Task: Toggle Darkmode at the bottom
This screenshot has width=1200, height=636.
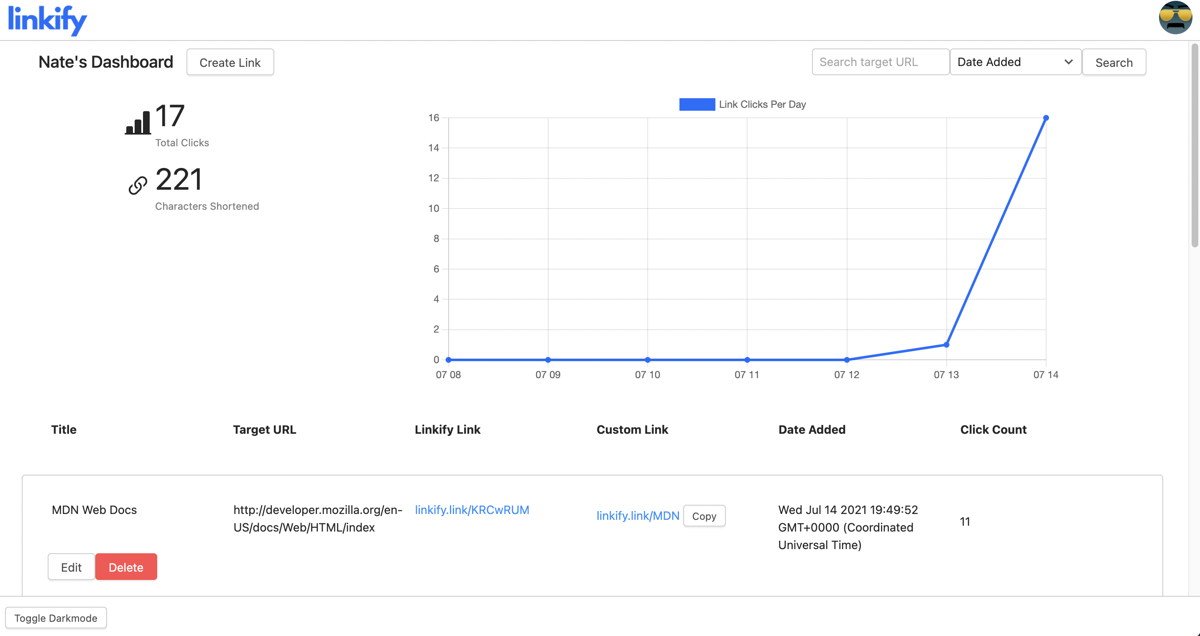Action: point(56,617)
